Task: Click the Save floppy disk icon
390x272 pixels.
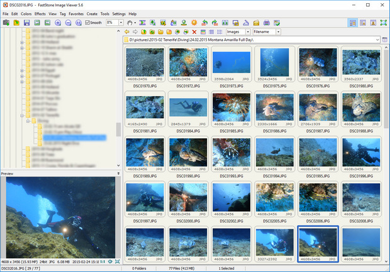Action: coord(27,23)
